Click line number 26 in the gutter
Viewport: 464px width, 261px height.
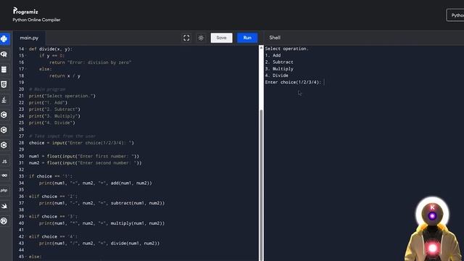[x=21, y=129]
